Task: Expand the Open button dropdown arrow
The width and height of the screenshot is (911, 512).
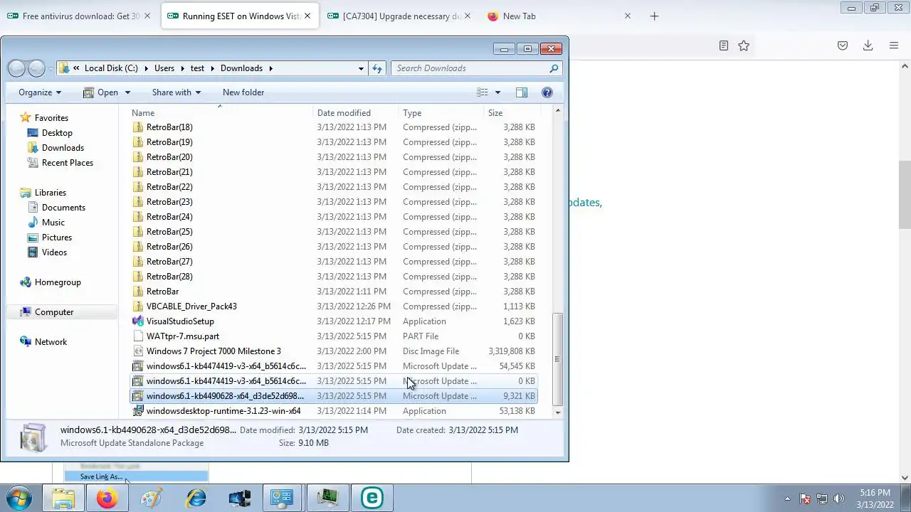Action: (127, 92)
